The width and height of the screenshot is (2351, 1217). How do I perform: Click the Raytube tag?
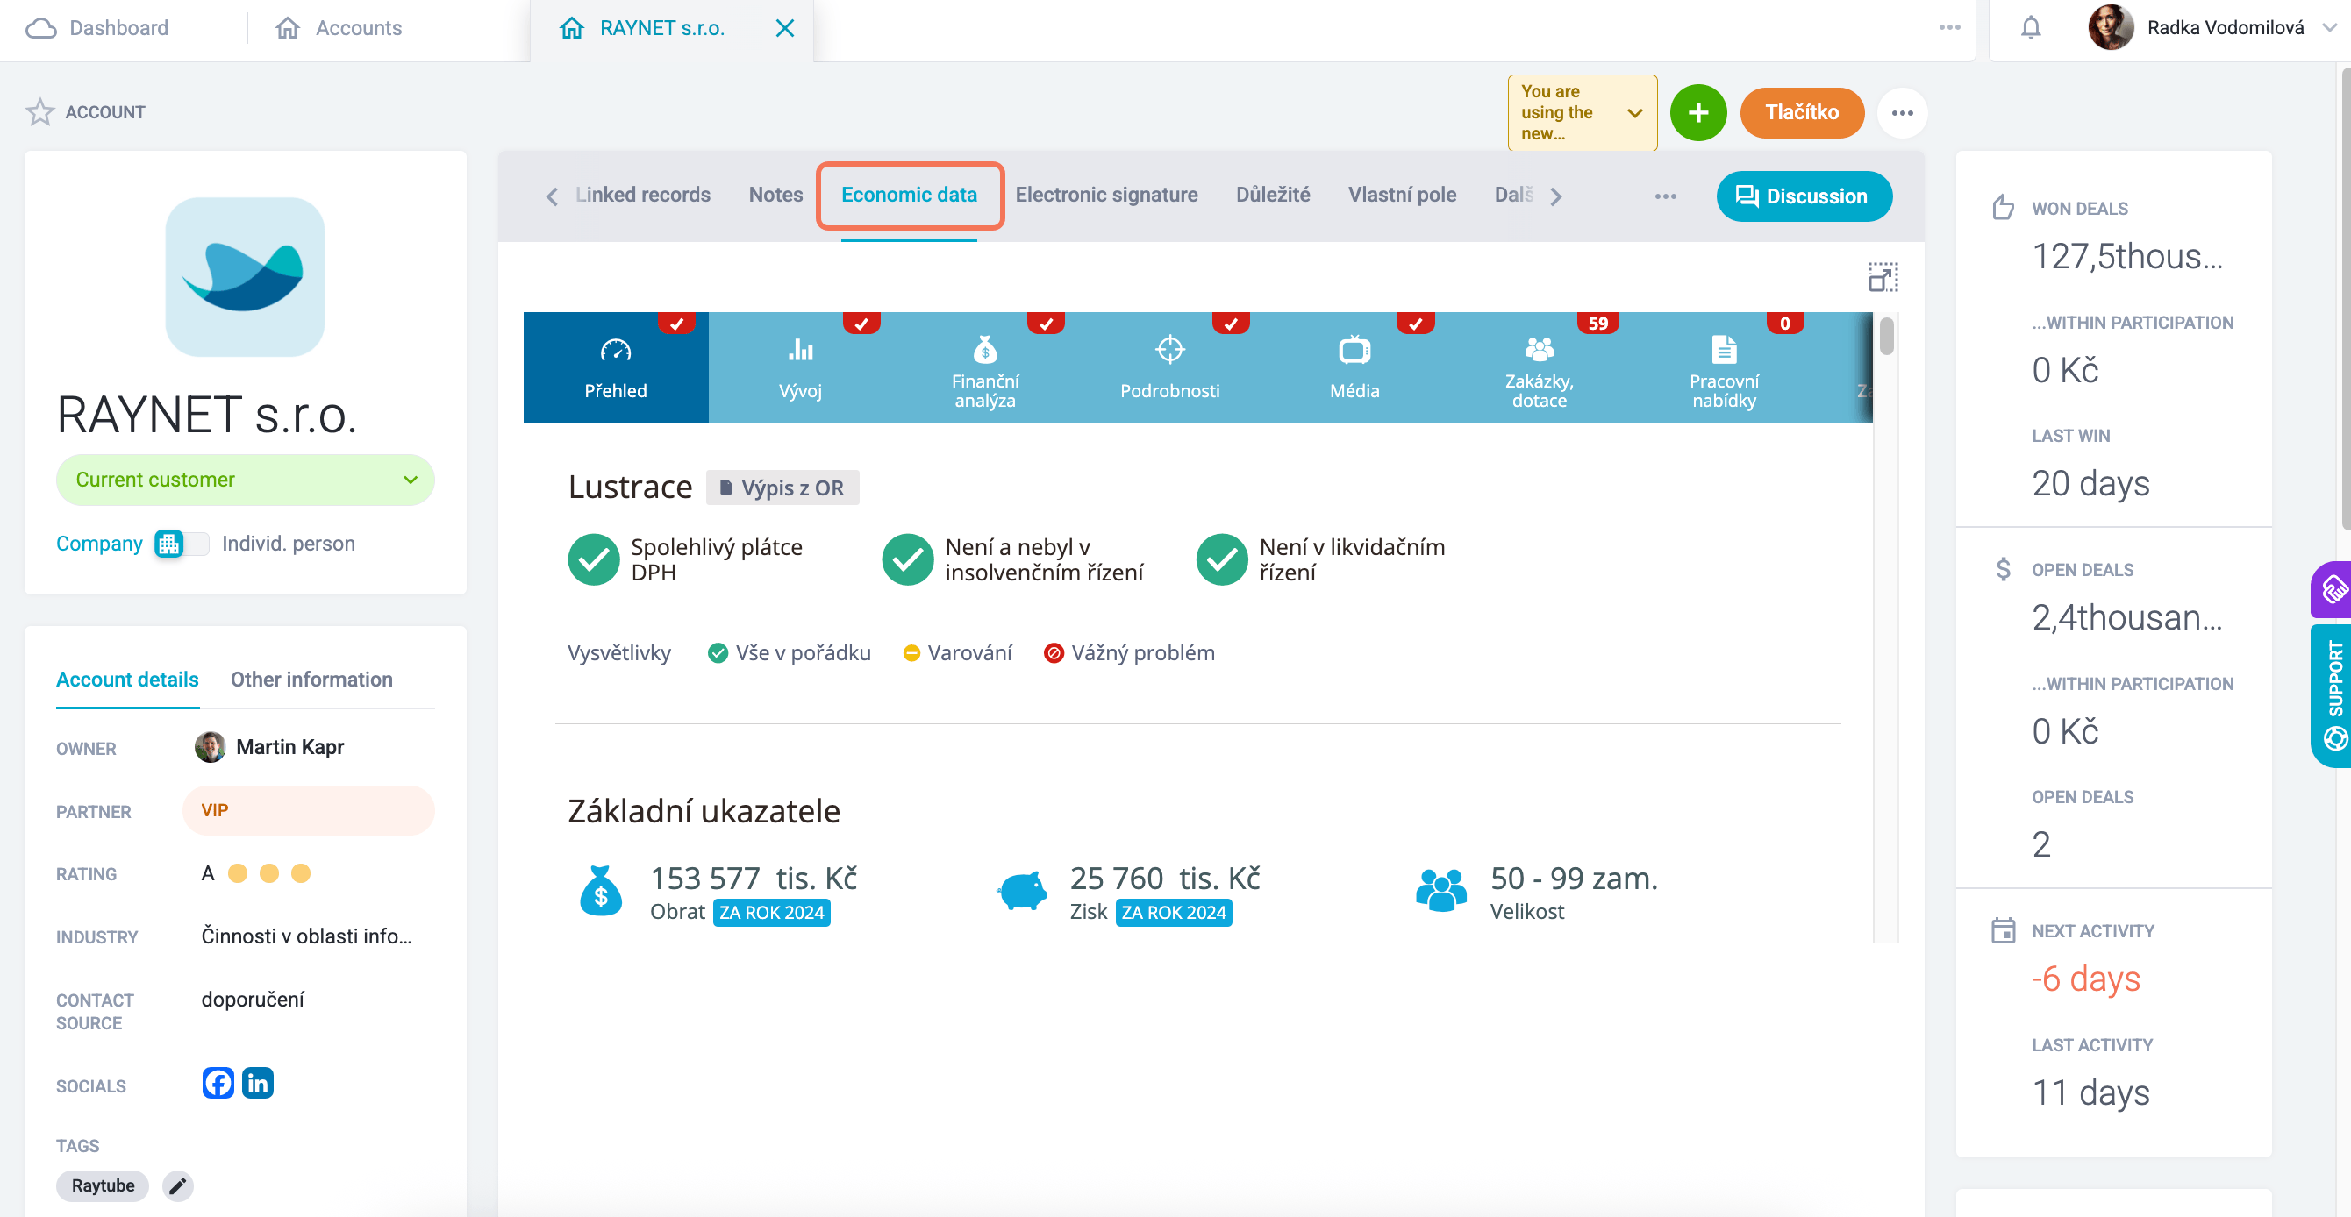tap(103, 1186)
